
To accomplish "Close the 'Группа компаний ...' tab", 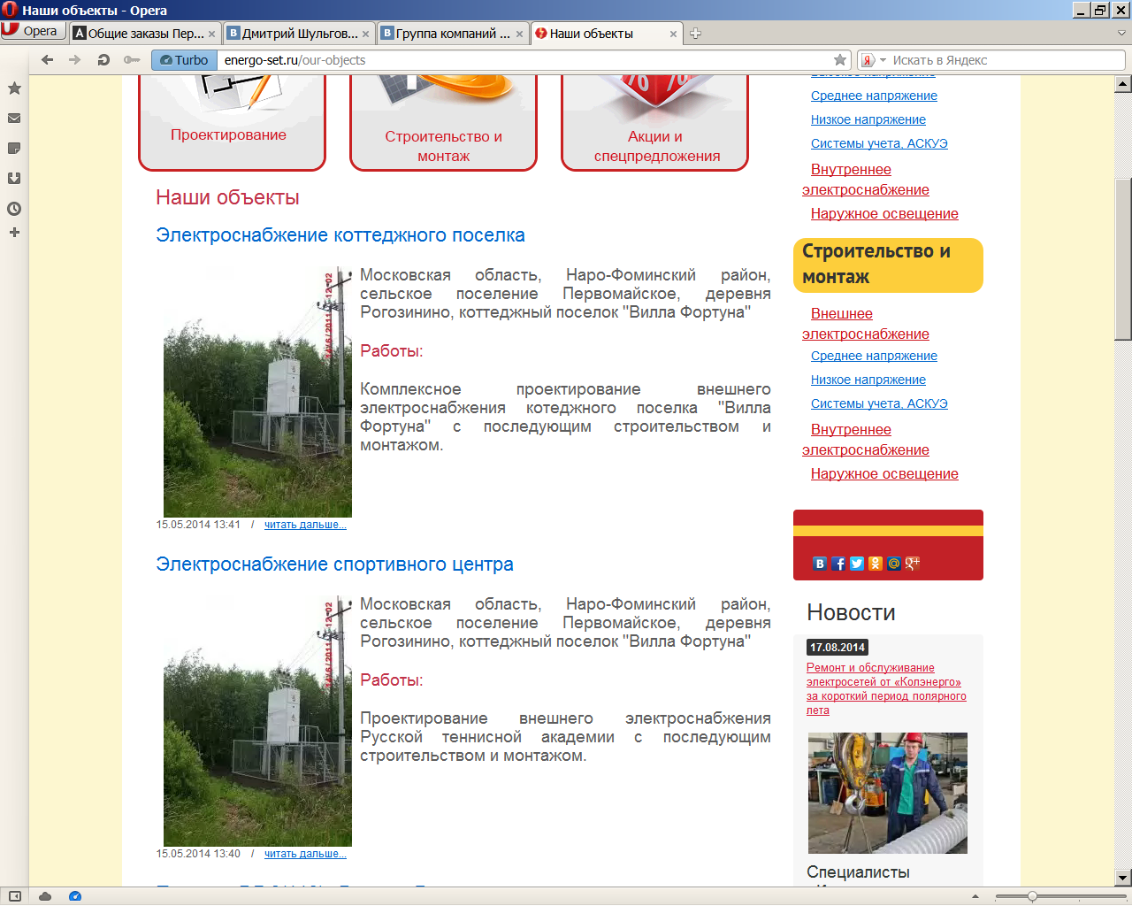I will point(520,35).
